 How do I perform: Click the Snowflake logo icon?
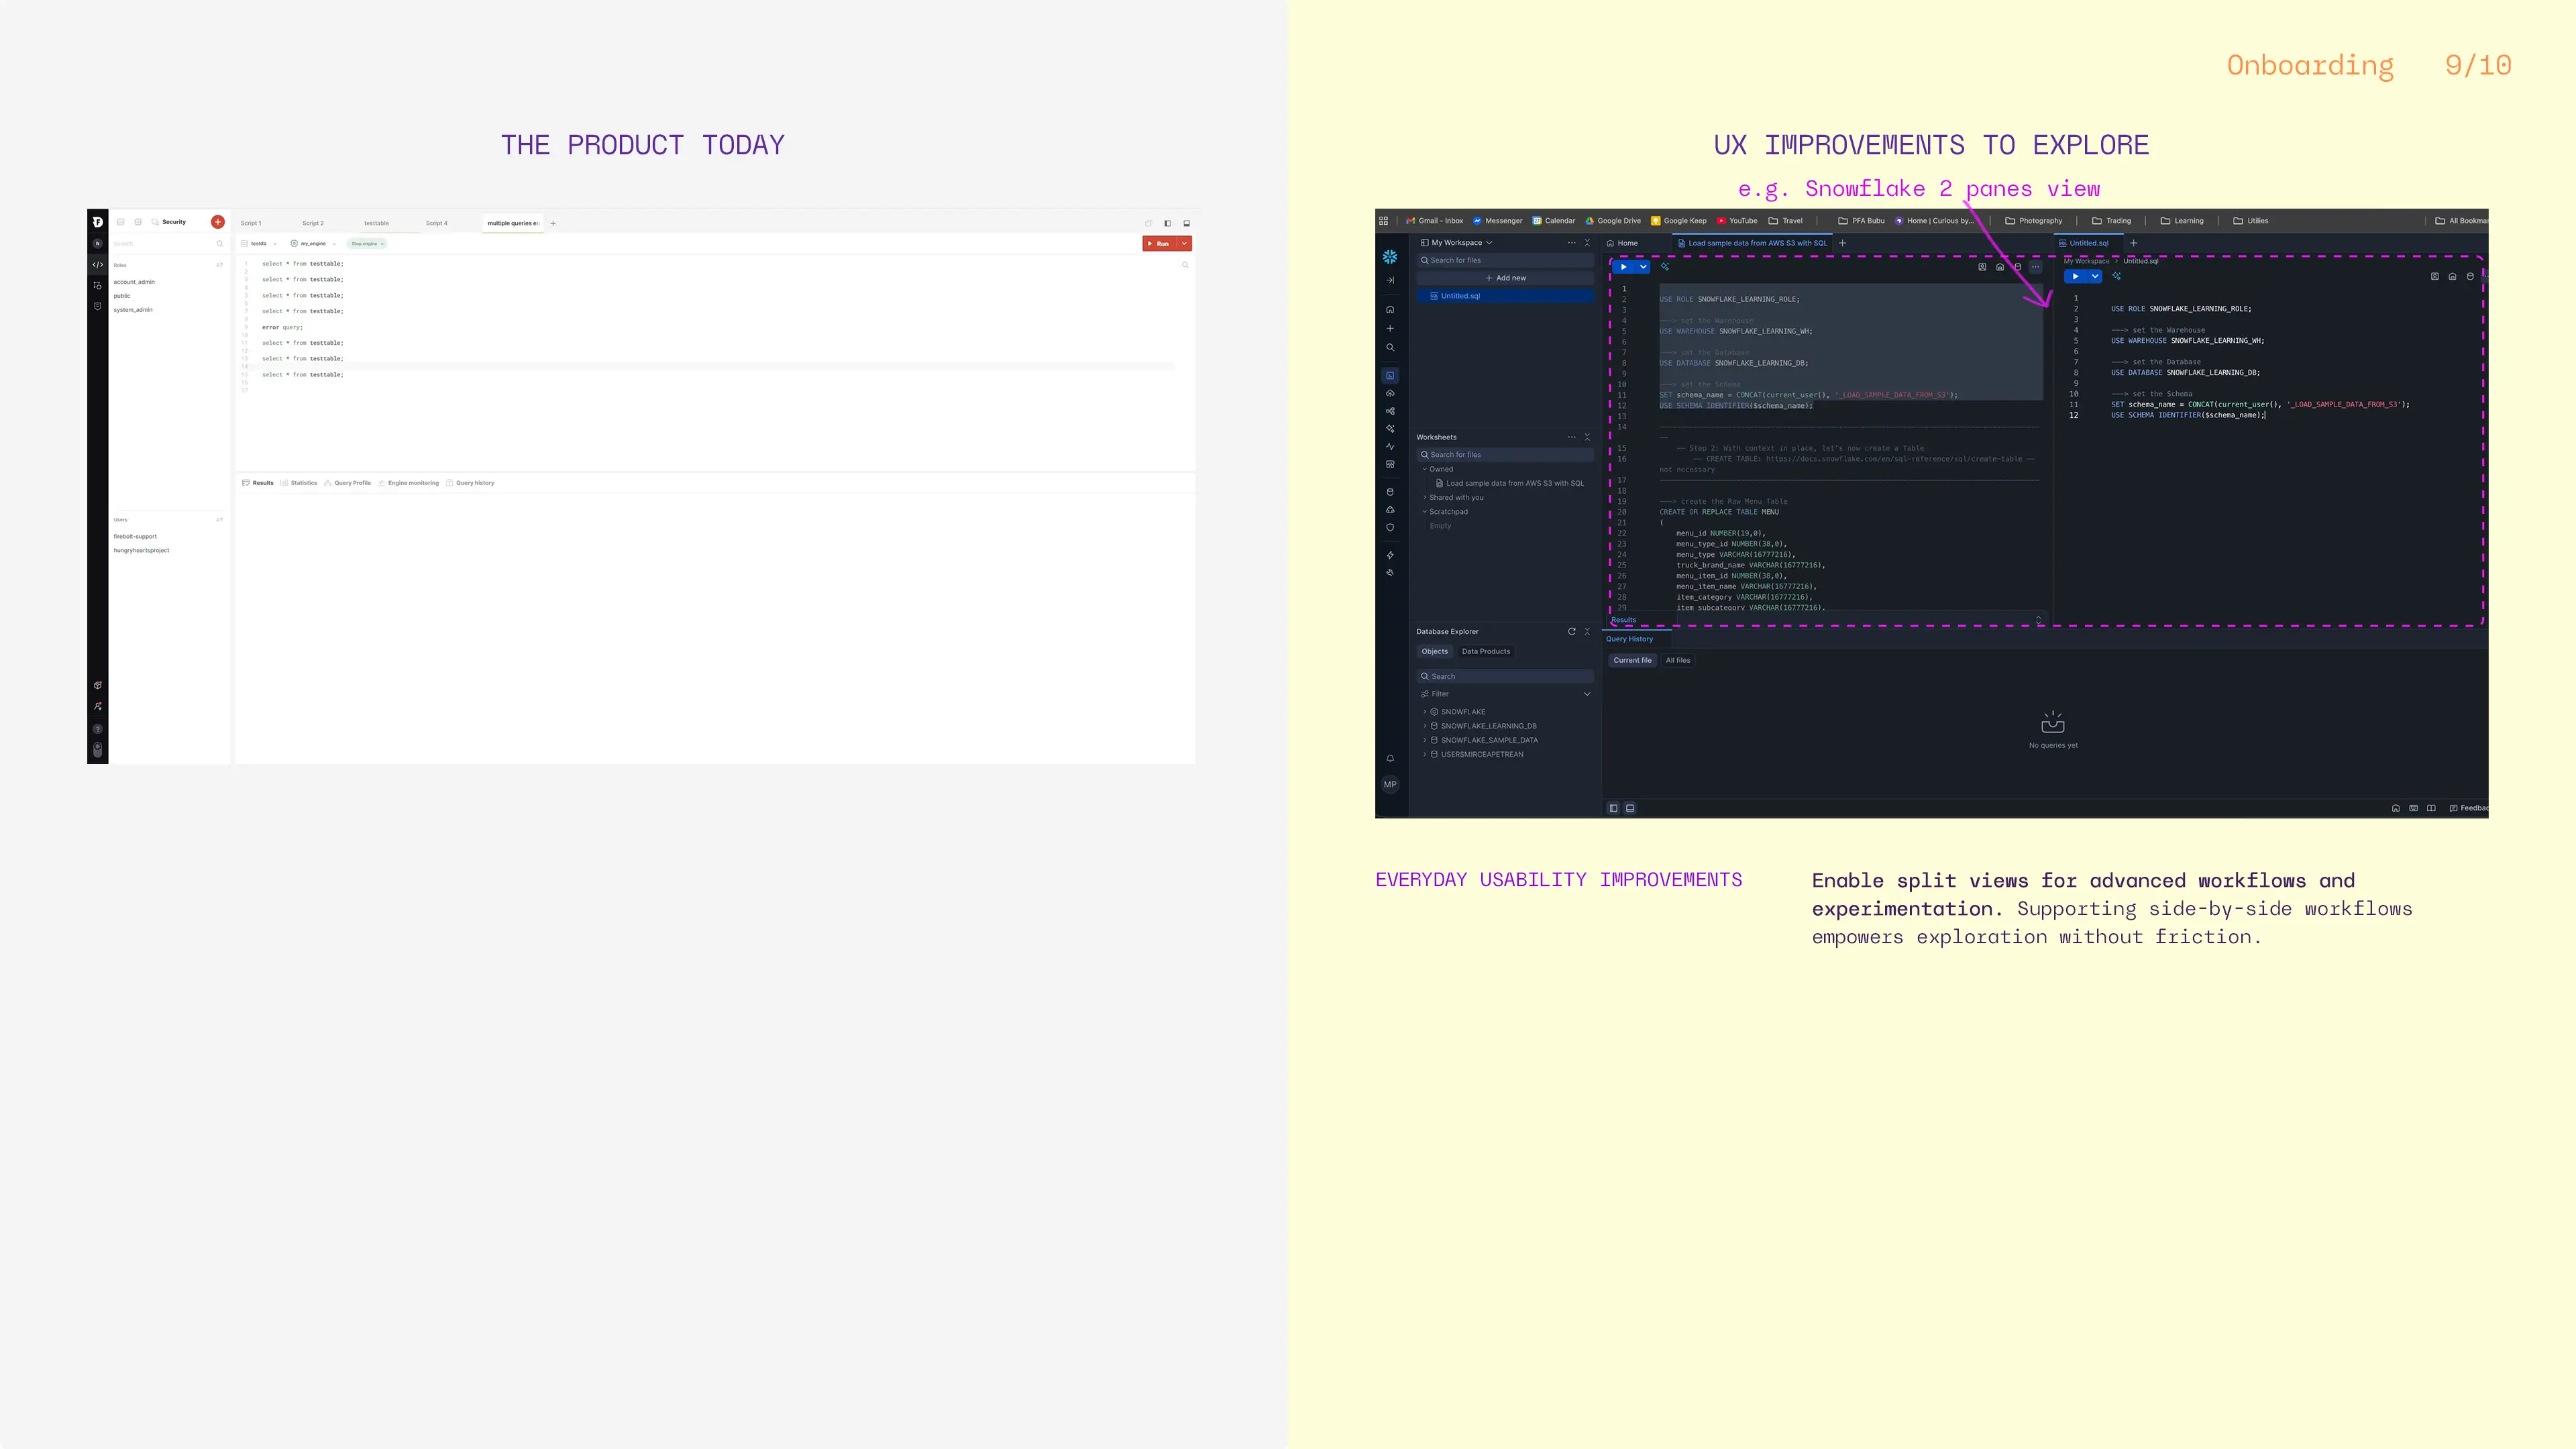pos(1390,257)
